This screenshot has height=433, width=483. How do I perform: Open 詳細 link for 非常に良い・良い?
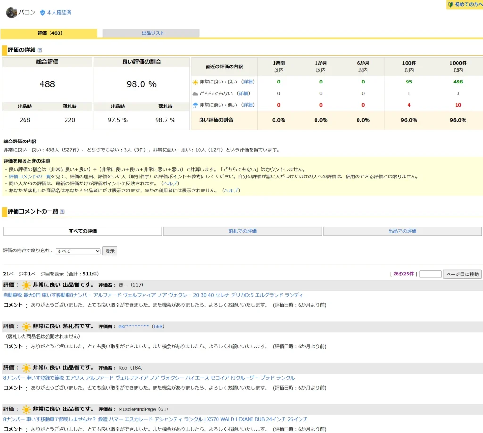point(248,82)
